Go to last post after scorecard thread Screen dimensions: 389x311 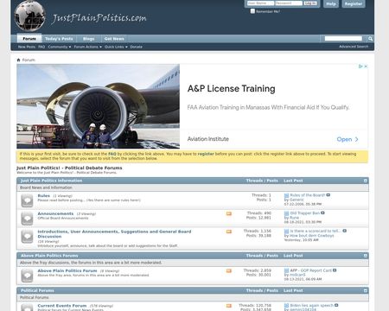(x=344, y=231)
